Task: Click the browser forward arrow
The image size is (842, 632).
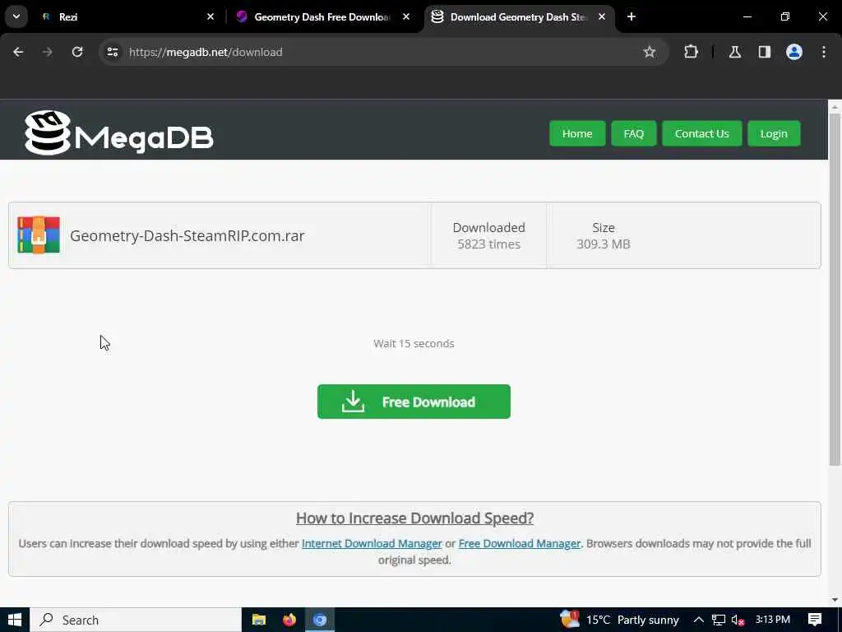Action: 48,52
